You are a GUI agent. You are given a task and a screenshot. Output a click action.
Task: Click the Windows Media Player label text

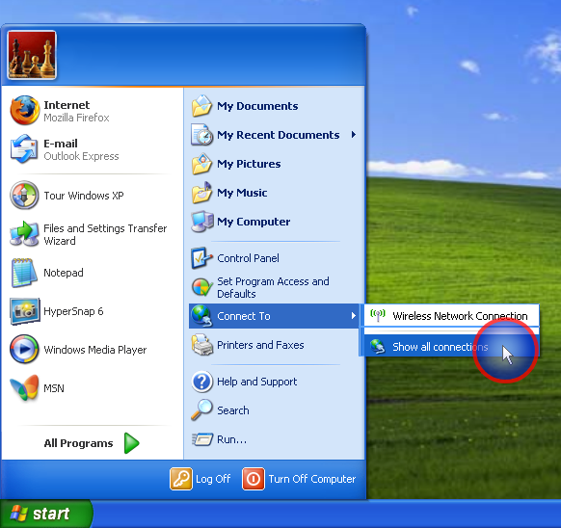coord(95,350)
